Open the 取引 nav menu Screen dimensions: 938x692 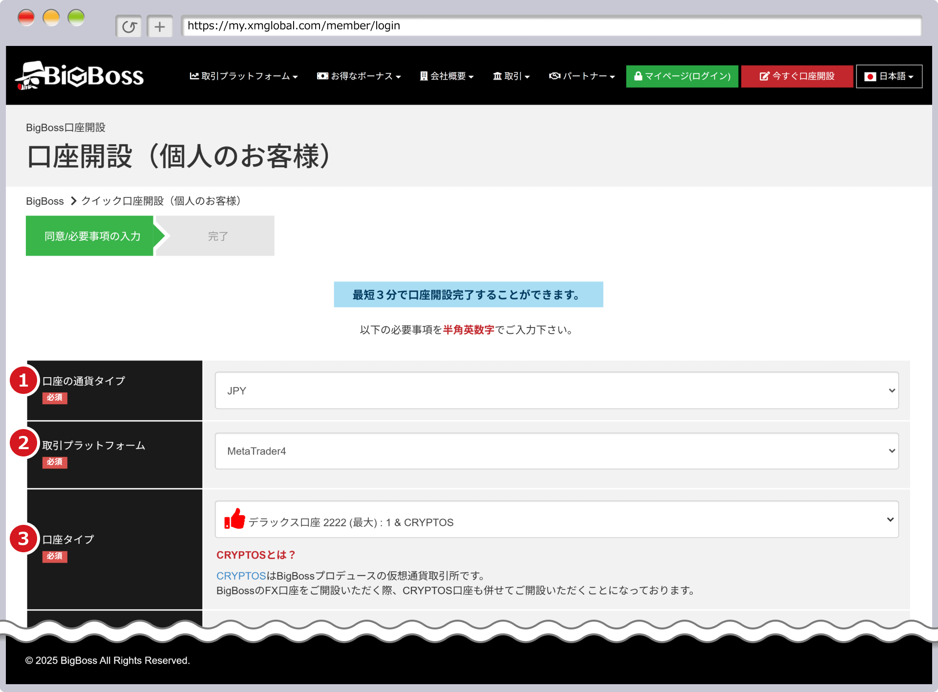512,76
